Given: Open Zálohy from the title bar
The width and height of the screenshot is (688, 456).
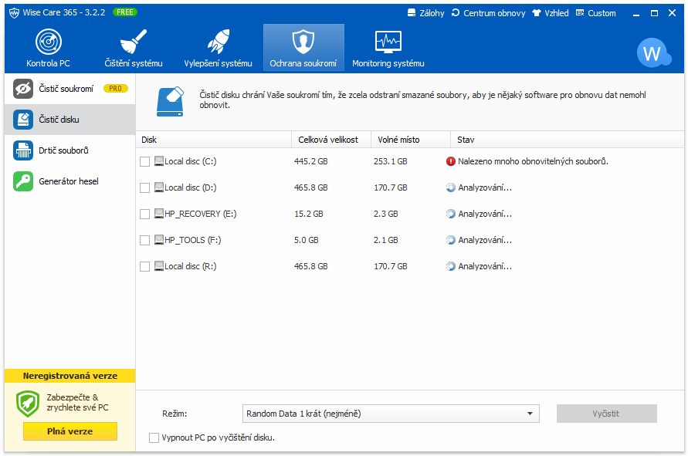Looking at the screenshot, I should pos(425,12).
